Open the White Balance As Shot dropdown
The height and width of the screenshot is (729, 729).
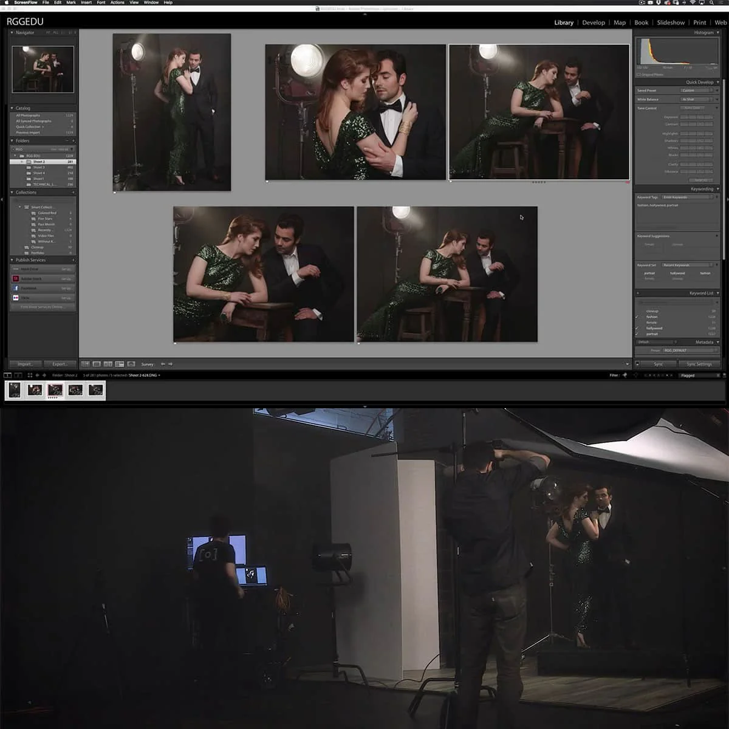(x=694, y=100)
